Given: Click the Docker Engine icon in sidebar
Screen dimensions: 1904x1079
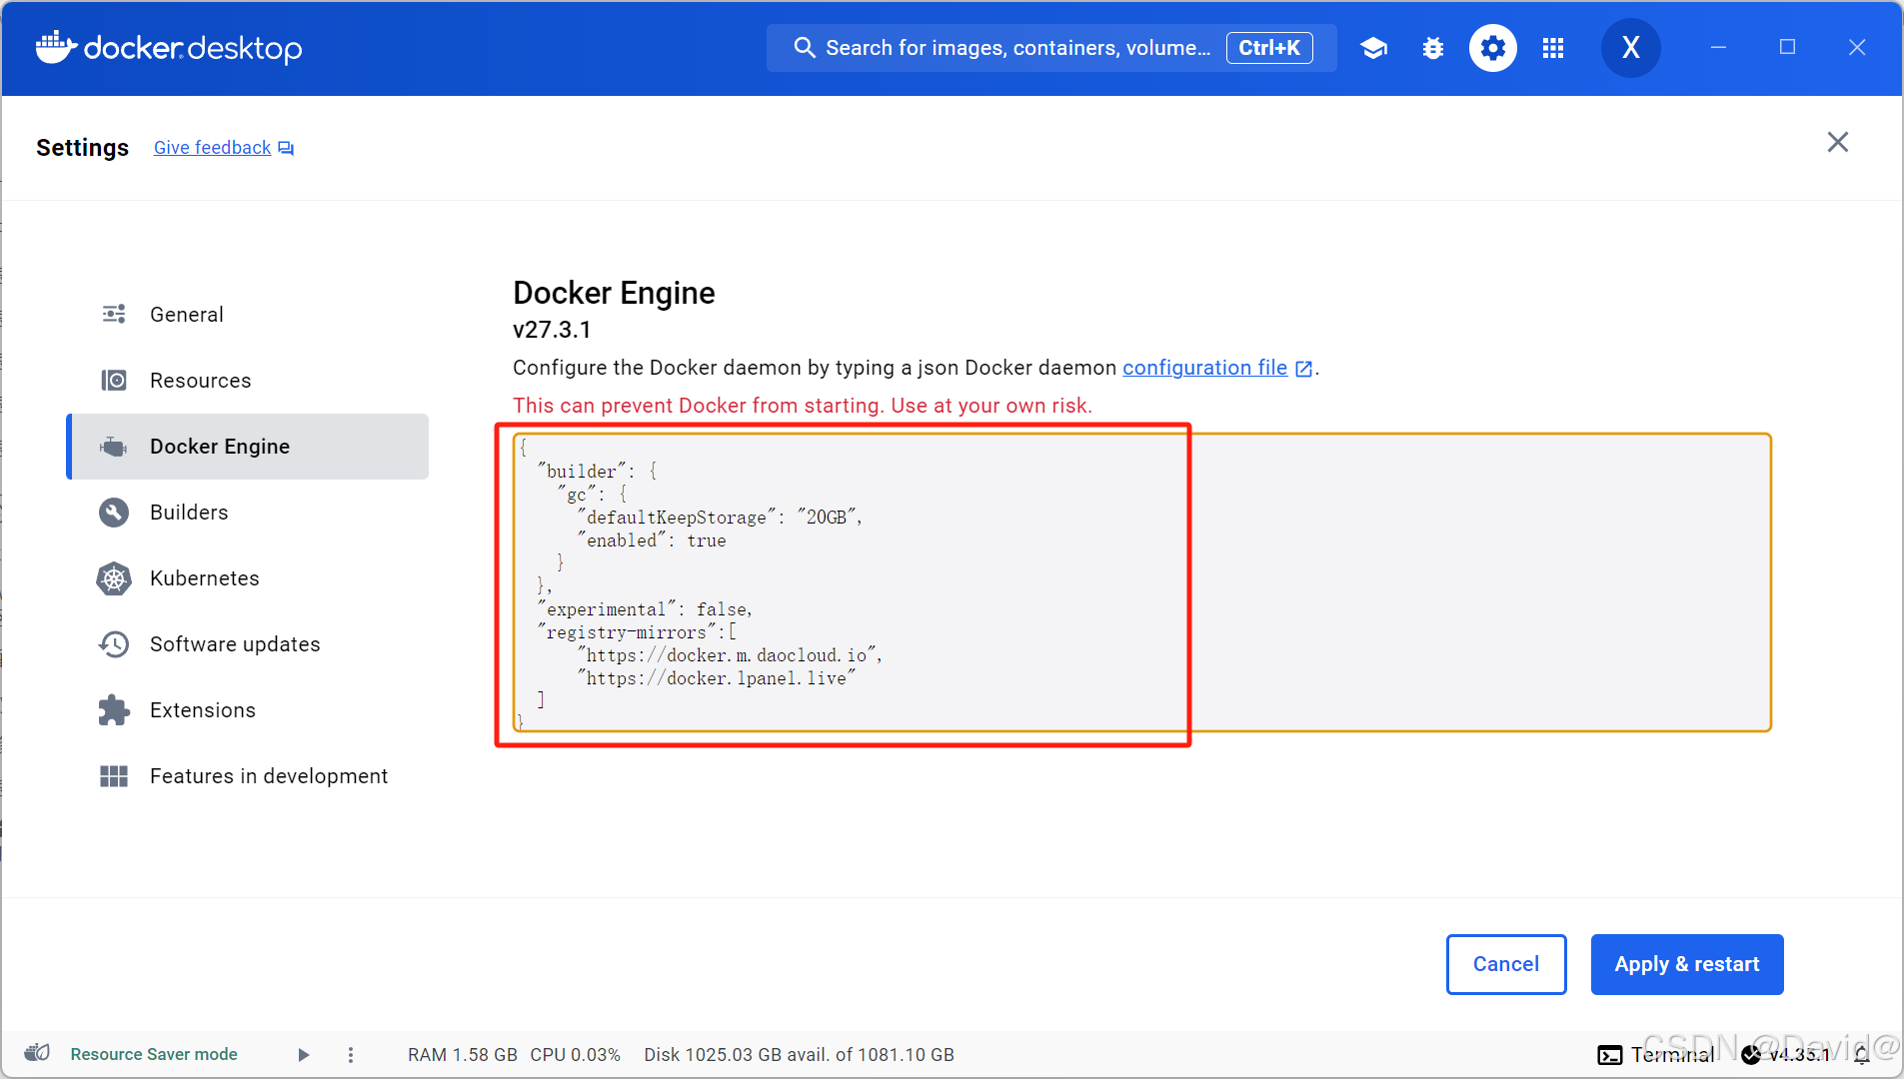Looking at the screenshot, I should [x=114, y=447].
